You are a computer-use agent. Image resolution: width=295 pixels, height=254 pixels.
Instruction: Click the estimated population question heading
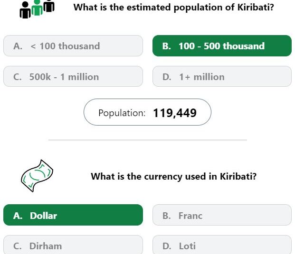173,8
